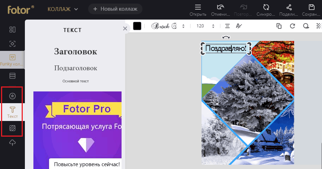Expand the КОЛЛАЖ mode dropdown

pos(63,9)
